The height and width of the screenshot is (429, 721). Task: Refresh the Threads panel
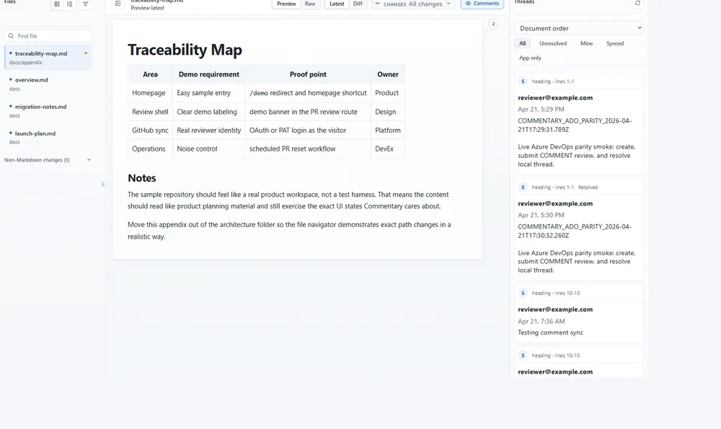click(x=637, y=3)
